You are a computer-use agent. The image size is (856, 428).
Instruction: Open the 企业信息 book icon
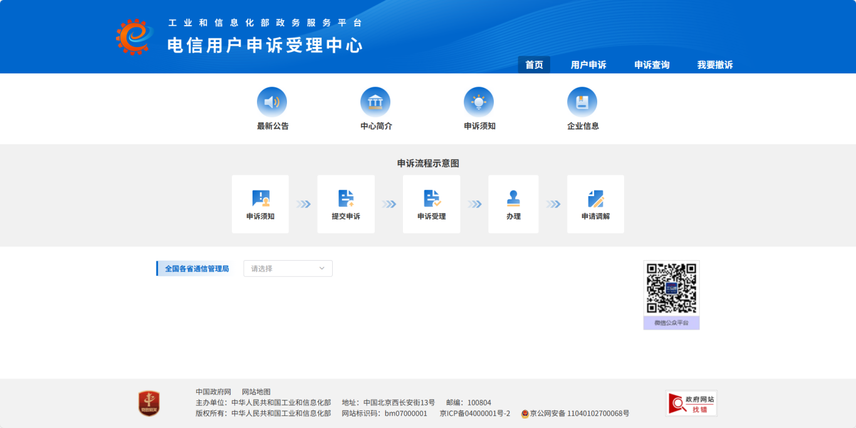(x=582, y=102)
